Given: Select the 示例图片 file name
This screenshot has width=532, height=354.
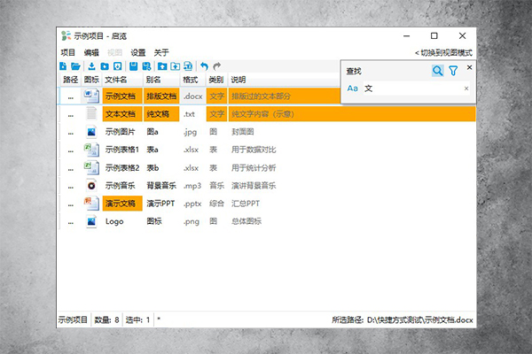Looking at the screenshot, I should click(x=120, y=132).
